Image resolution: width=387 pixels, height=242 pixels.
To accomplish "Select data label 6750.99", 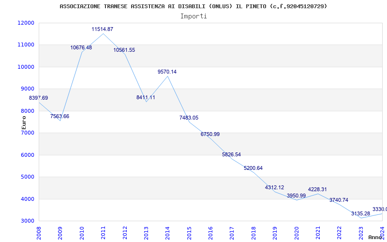I will (x=210, y=135).
